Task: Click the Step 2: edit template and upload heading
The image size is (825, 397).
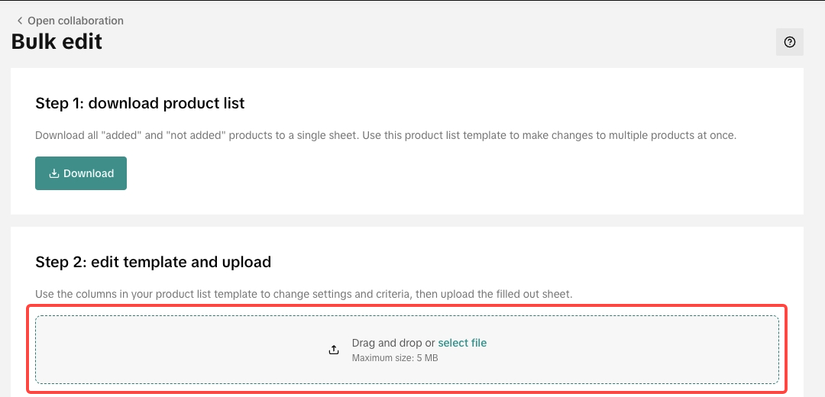Action: click(153, 263)
